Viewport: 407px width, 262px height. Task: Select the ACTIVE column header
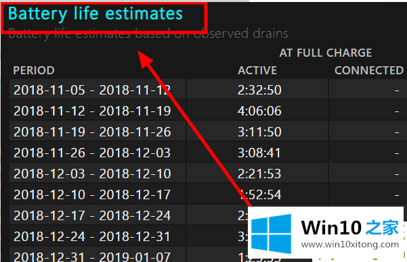pos(257,70)
